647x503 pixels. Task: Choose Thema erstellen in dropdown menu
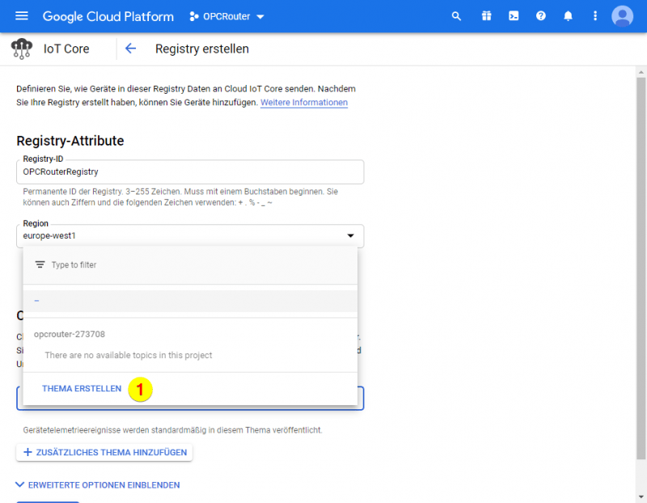82,389
